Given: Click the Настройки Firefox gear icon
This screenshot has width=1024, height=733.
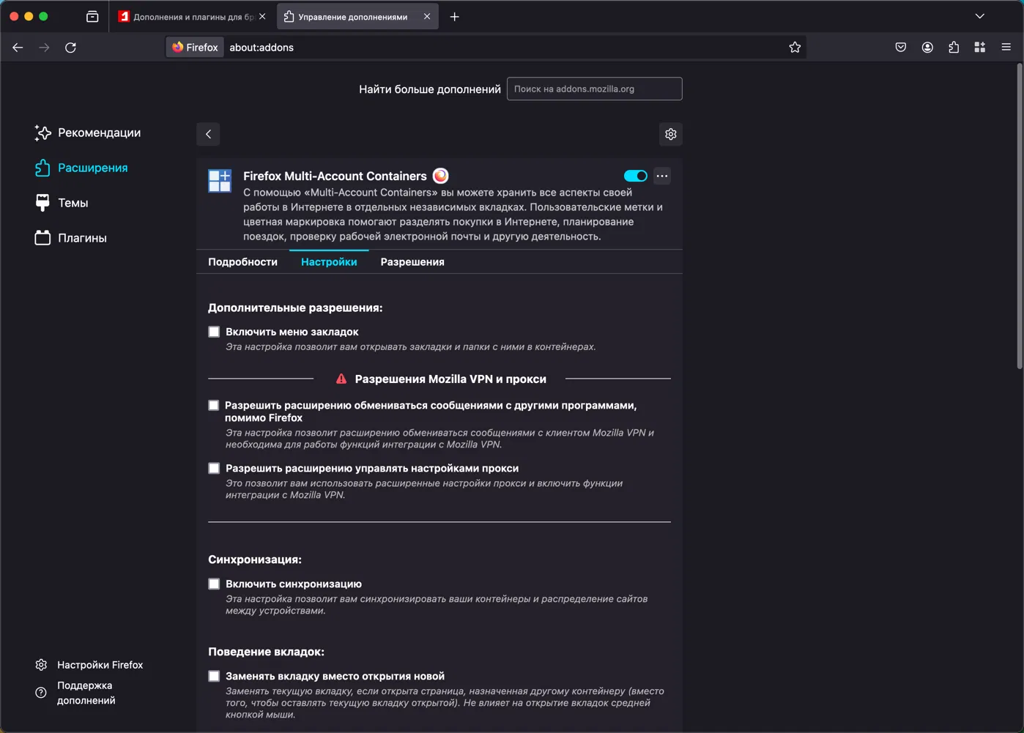Looking at the screenshot, I should [41, 665].
